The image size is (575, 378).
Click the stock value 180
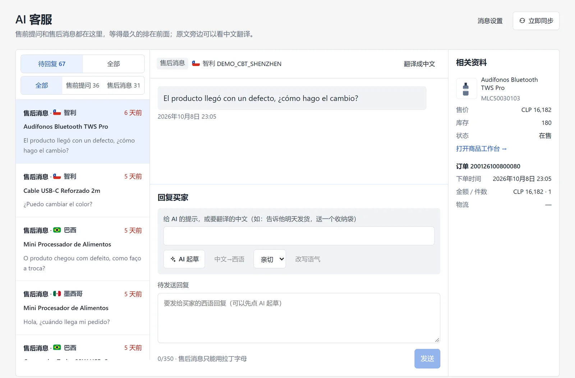[x=546, y=123]
